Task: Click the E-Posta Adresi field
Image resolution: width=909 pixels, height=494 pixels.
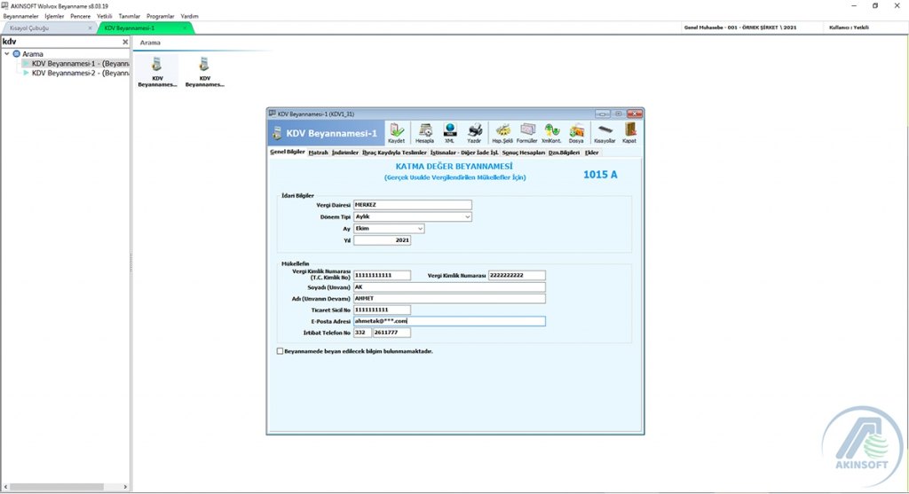Action: click(x=449, y=321)
